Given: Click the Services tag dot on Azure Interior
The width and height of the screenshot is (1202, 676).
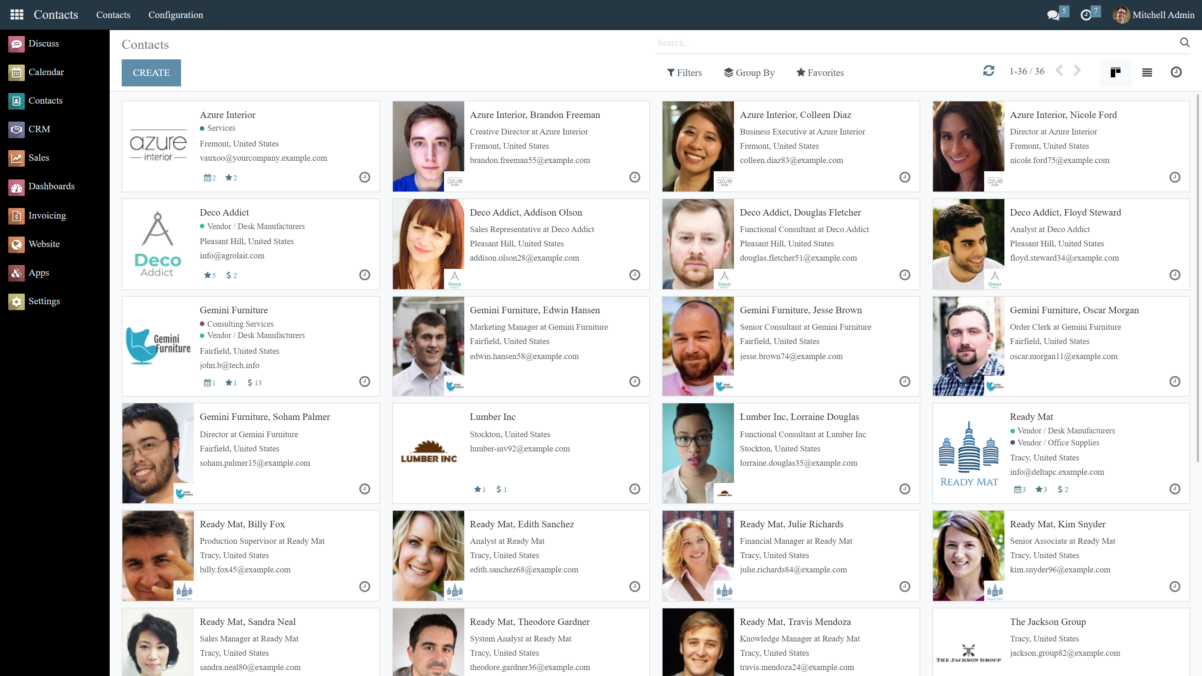Looking at the screenshot, I should [x=202, y=128].
